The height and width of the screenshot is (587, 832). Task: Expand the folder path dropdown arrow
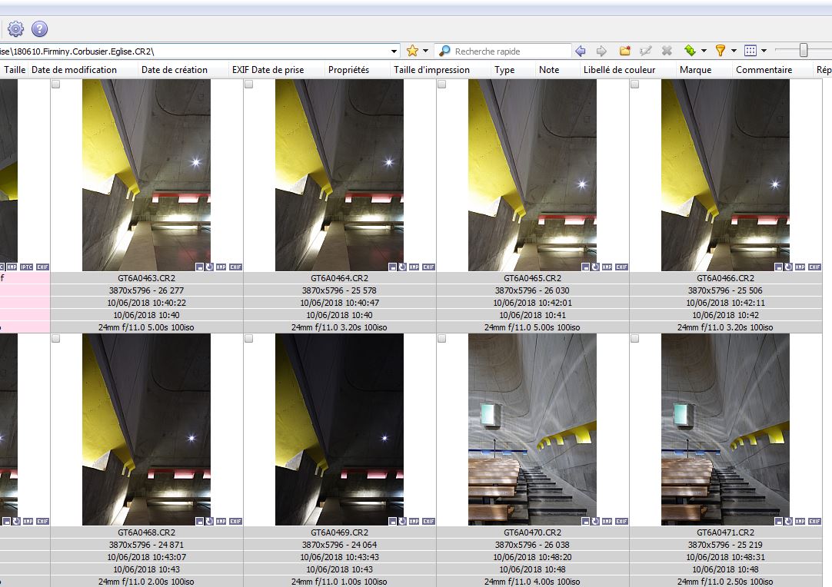(394, 51)
